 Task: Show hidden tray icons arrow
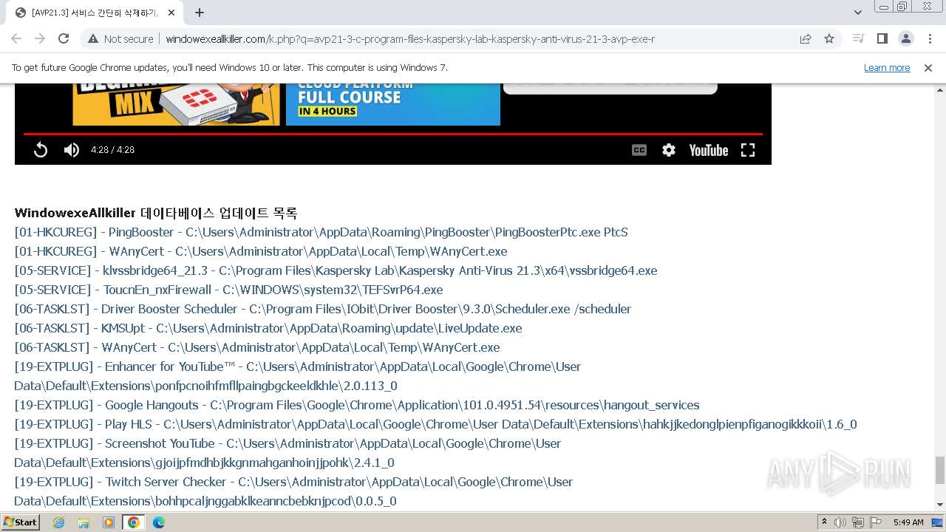[x=824, y=522]
